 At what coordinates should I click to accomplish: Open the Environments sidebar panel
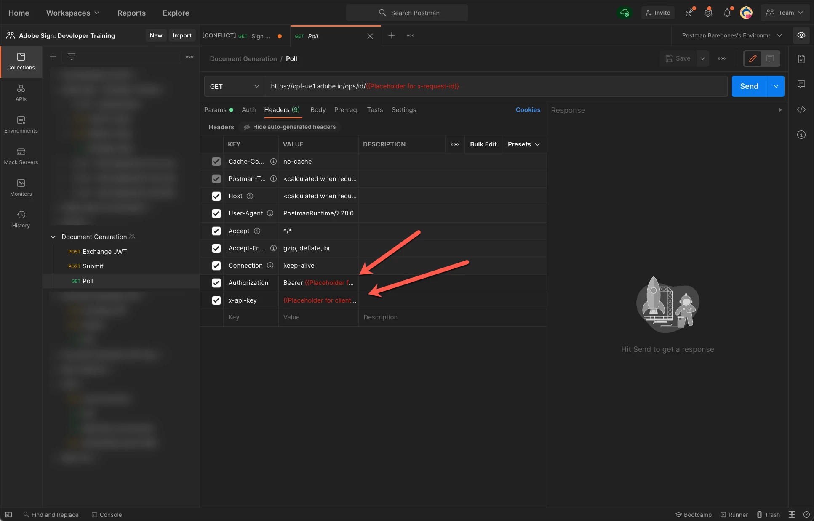pos(21,124)
